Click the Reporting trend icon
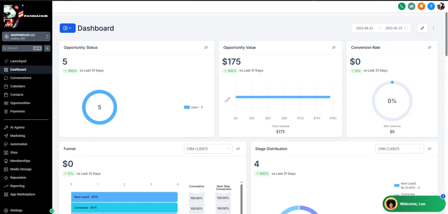Screen dimensions: 448x214 [x=6, y=186]
